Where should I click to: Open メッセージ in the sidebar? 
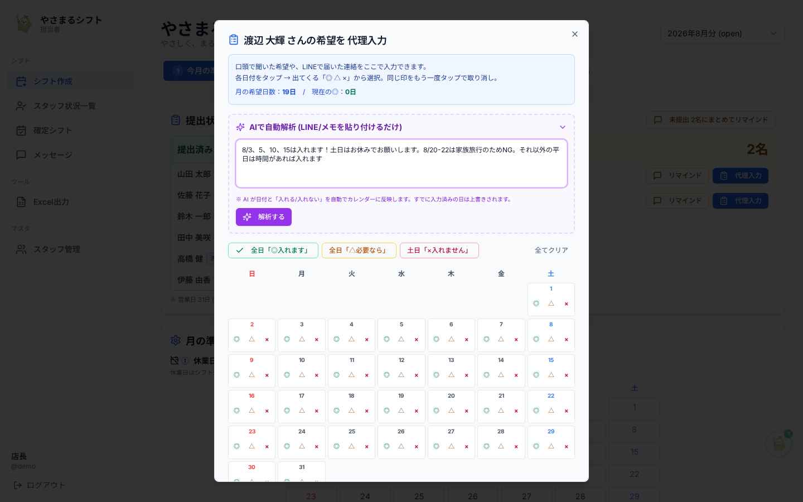coord(70,155)
